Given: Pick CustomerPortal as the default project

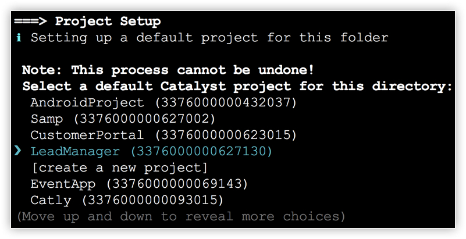Looking at the screenshot, I should 87,135.
